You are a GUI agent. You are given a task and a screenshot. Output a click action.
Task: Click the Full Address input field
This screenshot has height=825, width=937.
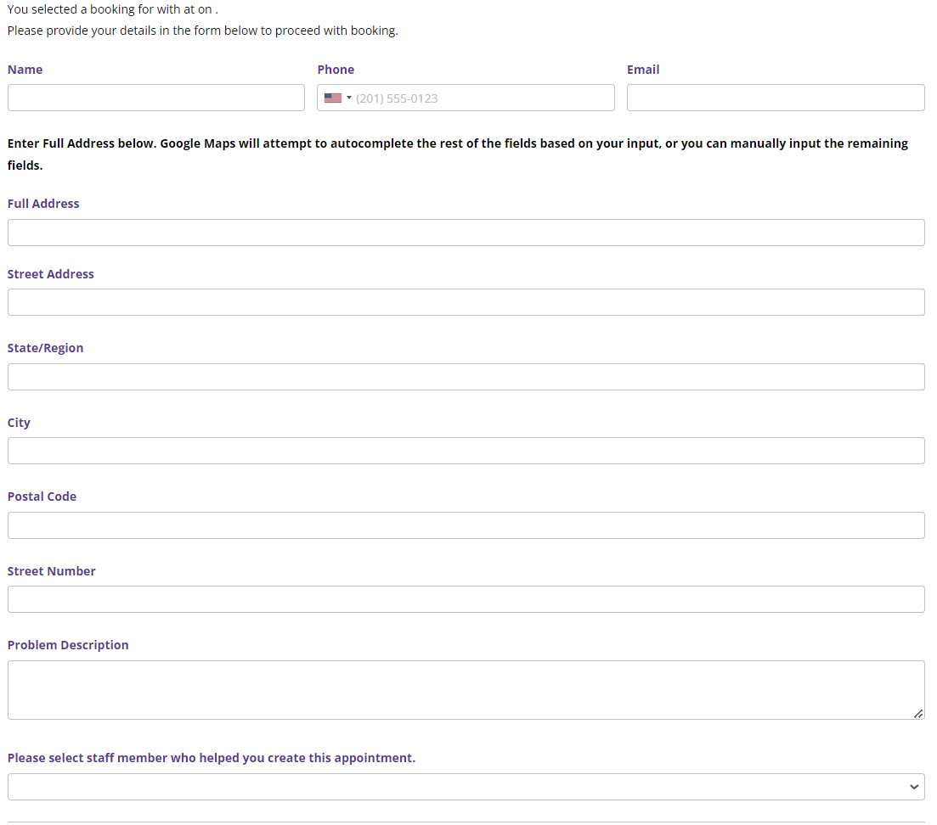point(466,233)
